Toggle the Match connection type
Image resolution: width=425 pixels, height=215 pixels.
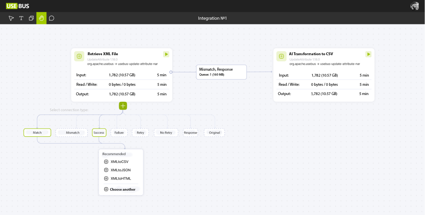click(x=37, y=132)
